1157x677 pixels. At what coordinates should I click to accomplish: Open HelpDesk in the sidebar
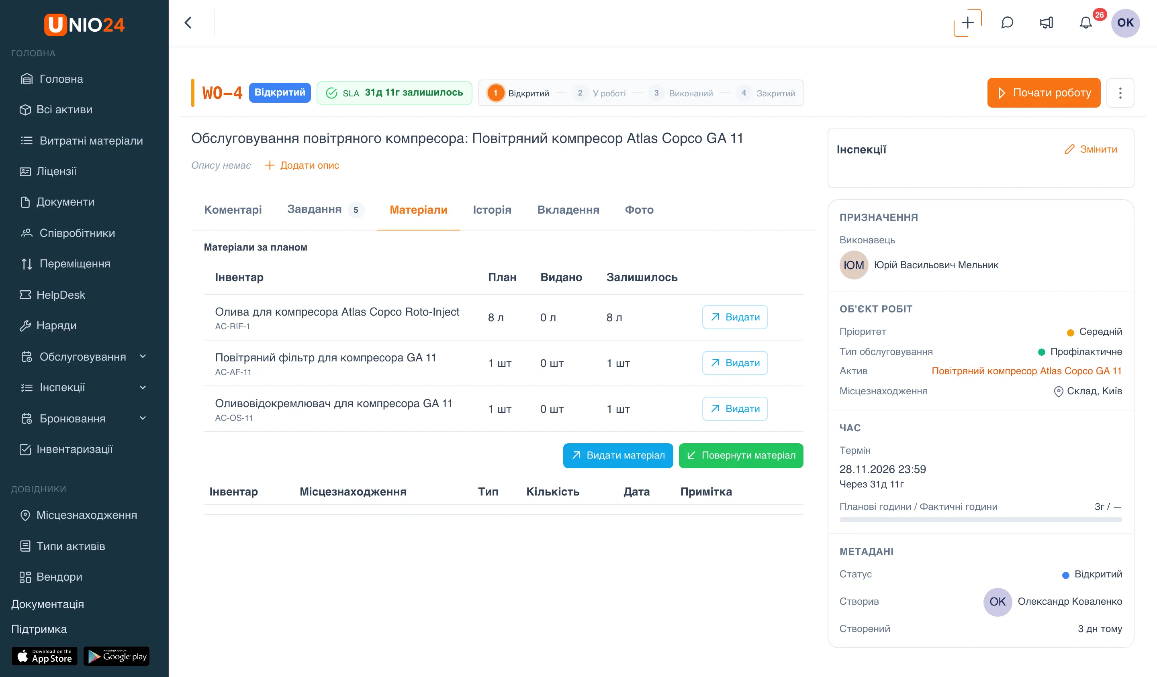(x=52, y=295)
